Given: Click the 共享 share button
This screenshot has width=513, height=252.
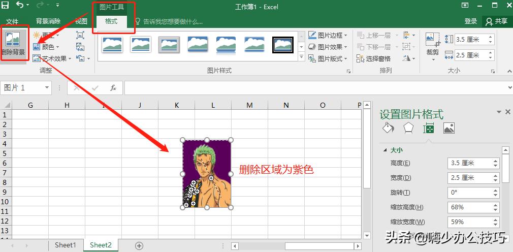Looking at the screenshot, I should click(497, 22).
